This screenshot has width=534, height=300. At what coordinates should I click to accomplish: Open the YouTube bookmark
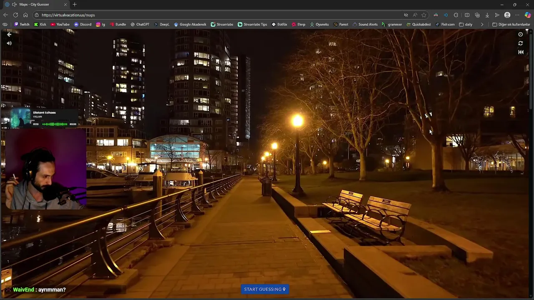pyautogui.click(x=60, y=25)
